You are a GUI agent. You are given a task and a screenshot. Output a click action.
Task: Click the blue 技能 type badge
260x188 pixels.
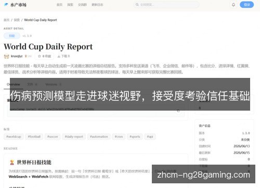click(12, 36)
